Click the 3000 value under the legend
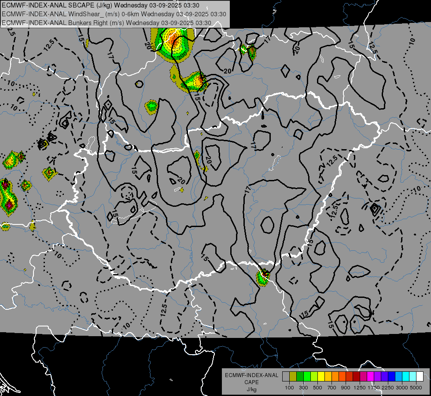 pyautogui.click(x=402, y=388)
